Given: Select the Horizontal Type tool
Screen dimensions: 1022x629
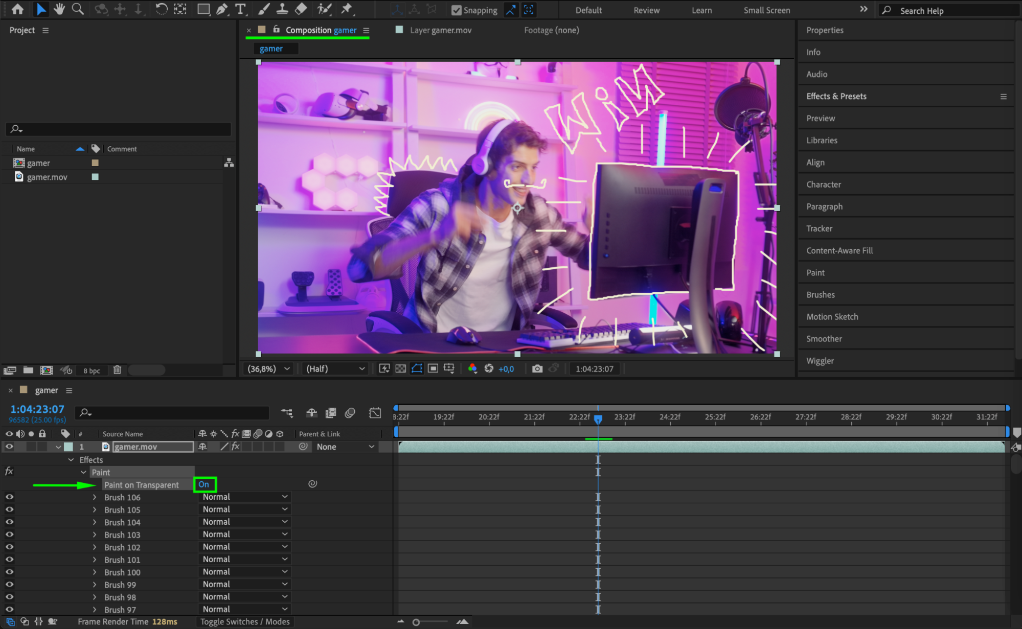Looking at the screenshot, I should [240, 9].
